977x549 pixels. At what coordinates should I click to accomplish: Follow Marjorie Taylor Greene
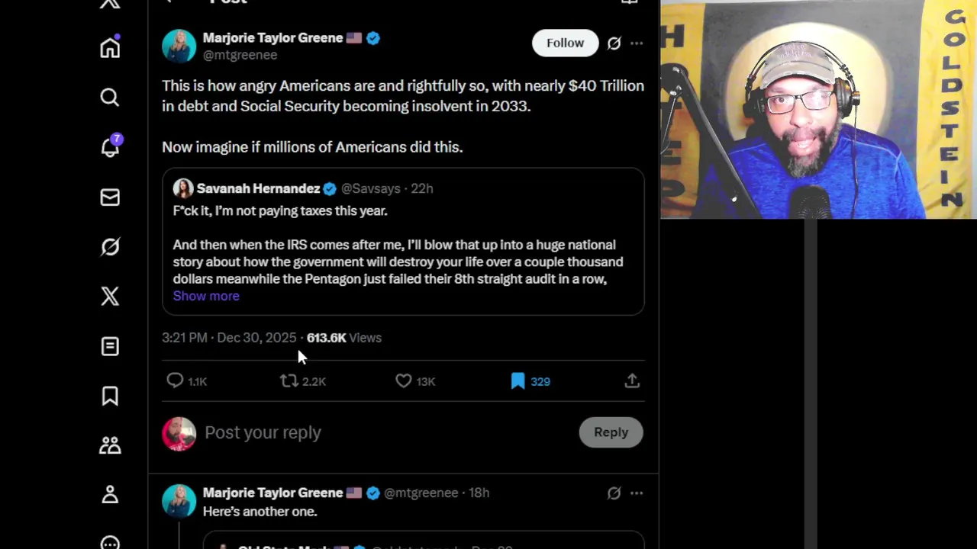click(x=565, y=43)
